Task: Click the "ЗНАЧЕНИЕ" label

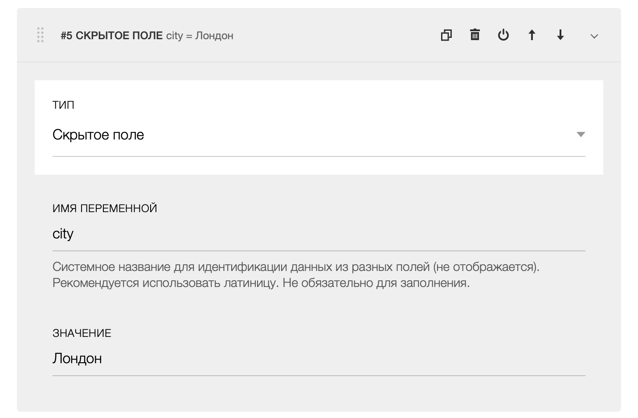Action: 82,333
